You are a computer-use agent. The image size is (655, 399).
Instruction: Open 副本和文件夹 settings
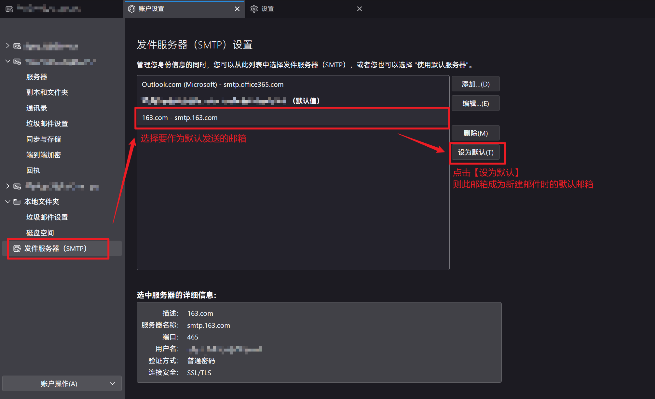[x=47, y=93]
